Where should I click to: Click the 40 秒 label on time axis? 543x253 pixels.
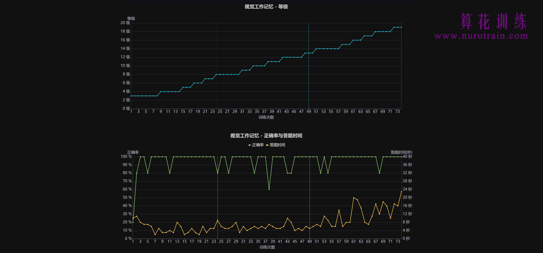[x=407, y=156]
